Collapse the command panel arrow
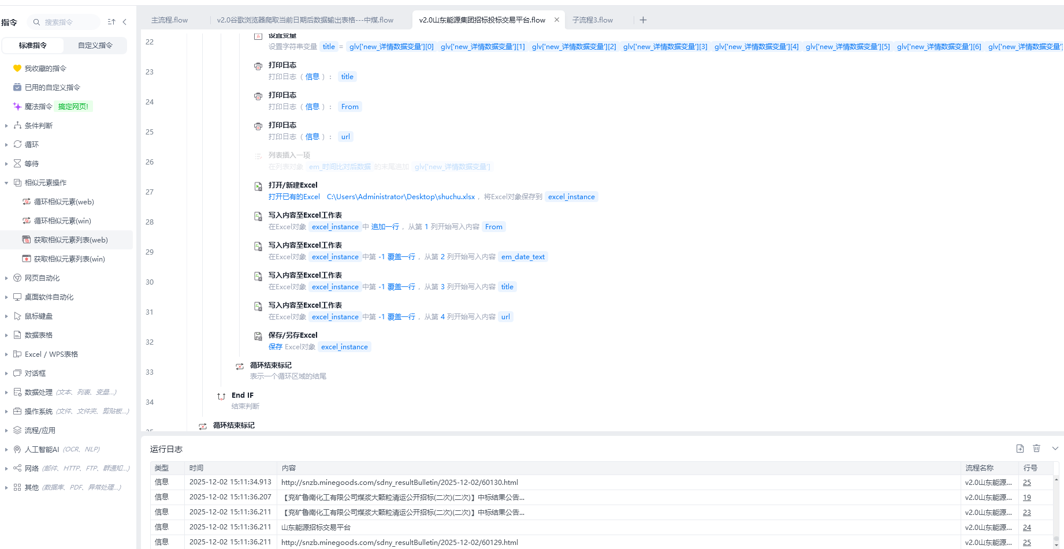1064x549 pixels. pyautogui.click(x=125, y=22)
